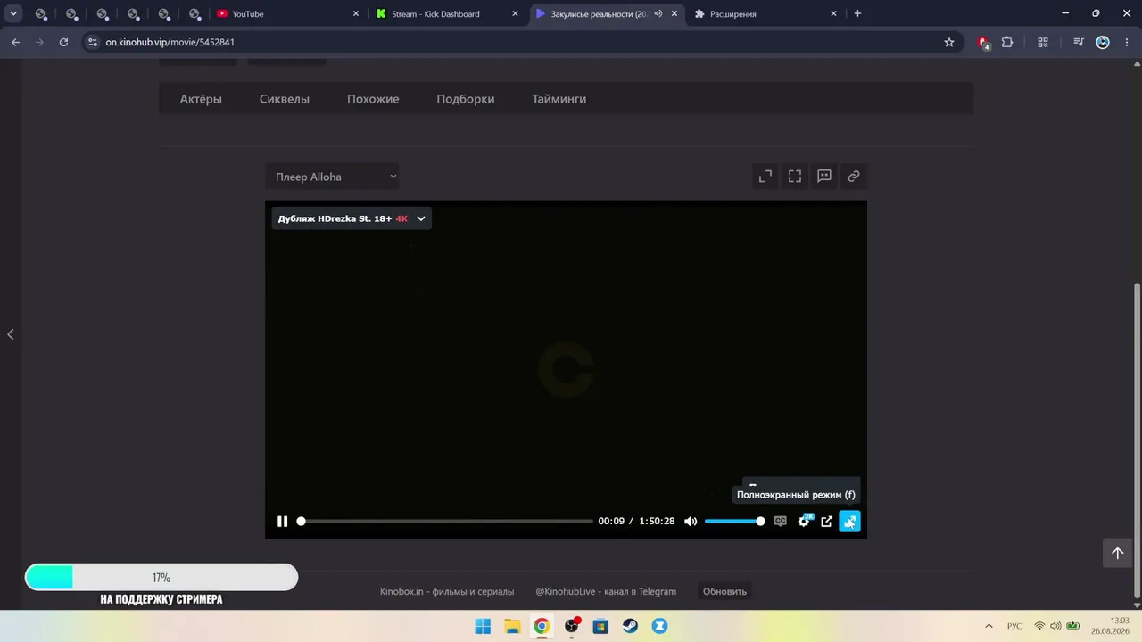This screenshot has width=1142, height=642.
Task: Switch to the Актёры tab
Action: (201, 99)
